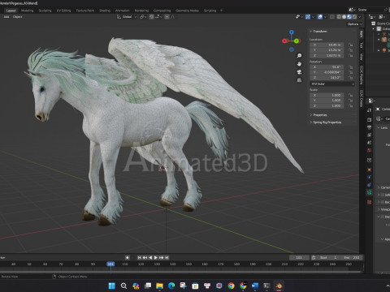390x292 pixels.
Task: Click the zoom in/out view icon
Action: tap(299, 56)
